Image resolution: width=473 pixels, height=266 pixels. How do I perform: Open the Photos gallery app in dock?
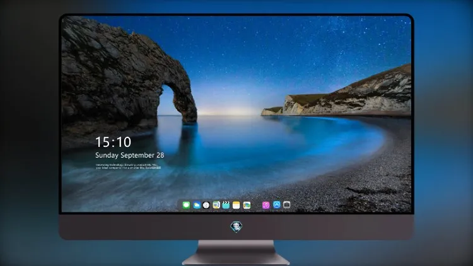tap(247, 205)
